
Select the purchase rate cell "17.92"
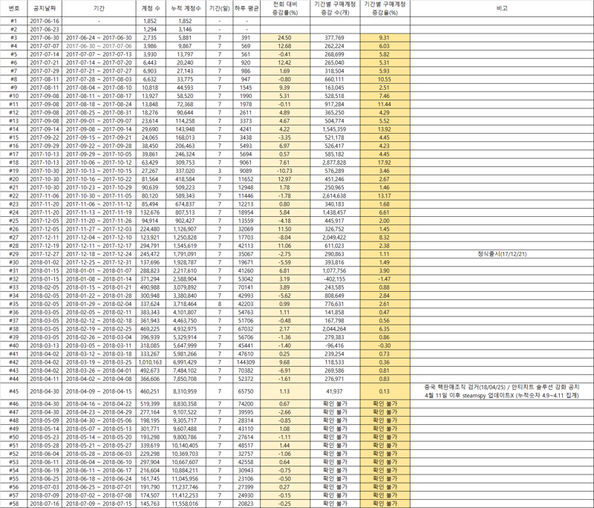tap(385, 163)
